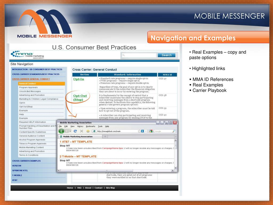Open Introduction: US Consumer Best Practices
This screenshot has width=273, height=205.
pyautogui.click(x=37, y=69)
